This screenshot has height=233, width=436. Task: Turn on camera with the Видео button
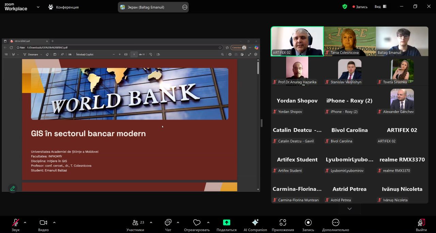(43, 225)
